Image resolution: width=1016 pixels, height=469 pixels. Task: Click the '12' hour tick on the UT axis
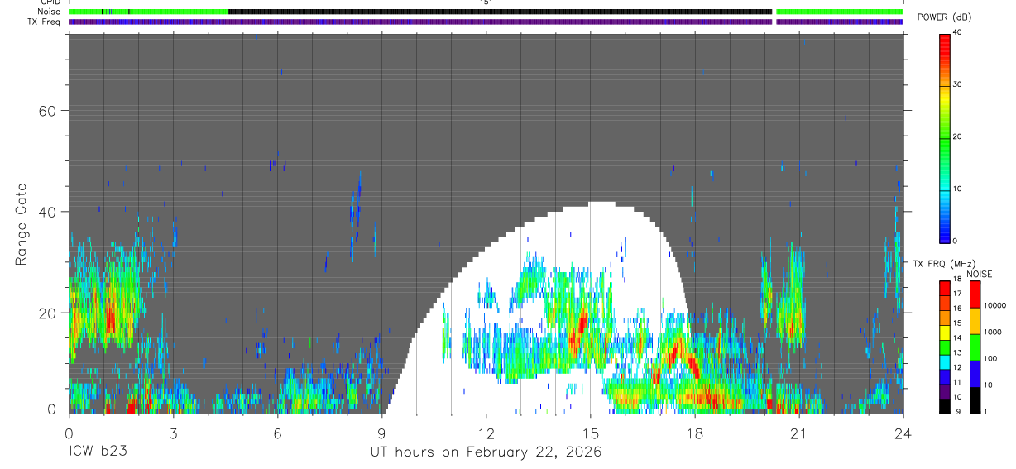coord(486,433)
